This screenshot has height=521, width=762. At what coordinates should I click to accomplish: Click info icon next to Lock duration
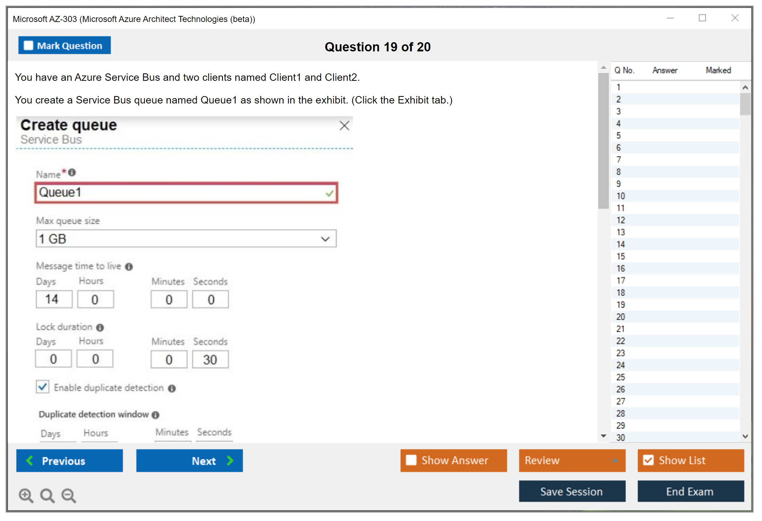[100, 327]
